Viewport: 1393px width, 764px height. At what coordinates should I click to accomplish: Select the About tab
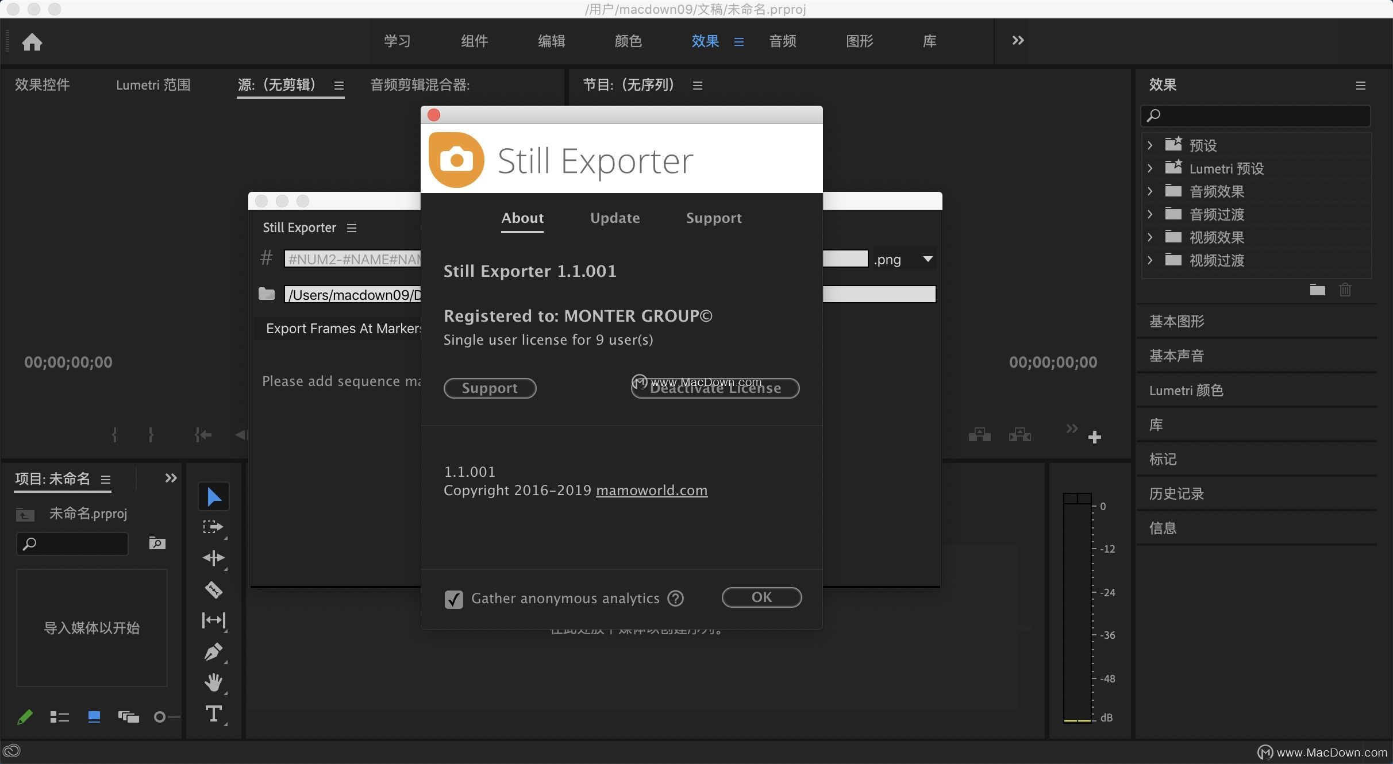click(x=522, y=218)
